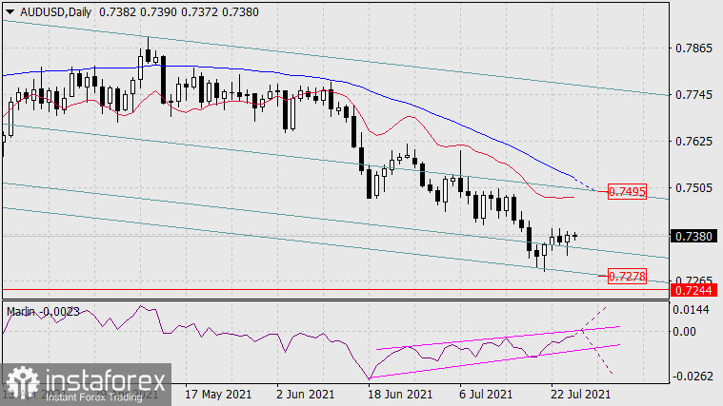The width and height of the screenshot is (723, 406).
Task: Select the red 0.7278 price label
Action: [628, 276]
